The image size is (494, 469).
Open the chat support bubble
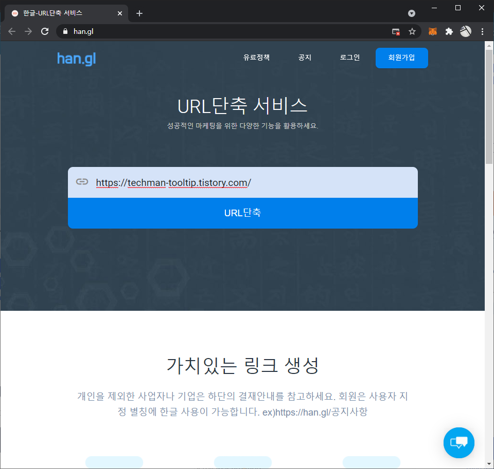click(x=458, y=443)
